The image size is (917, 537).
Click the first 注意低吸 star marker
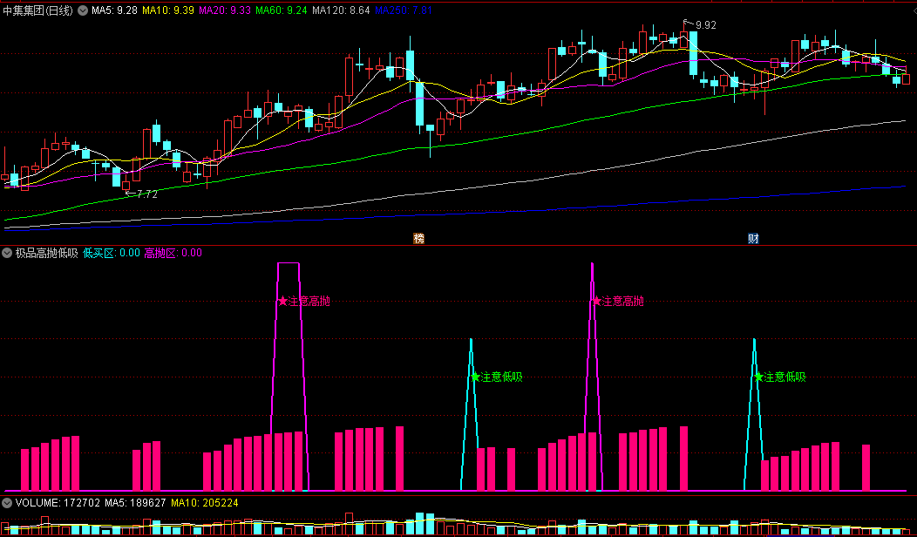[x=475, y=377]
